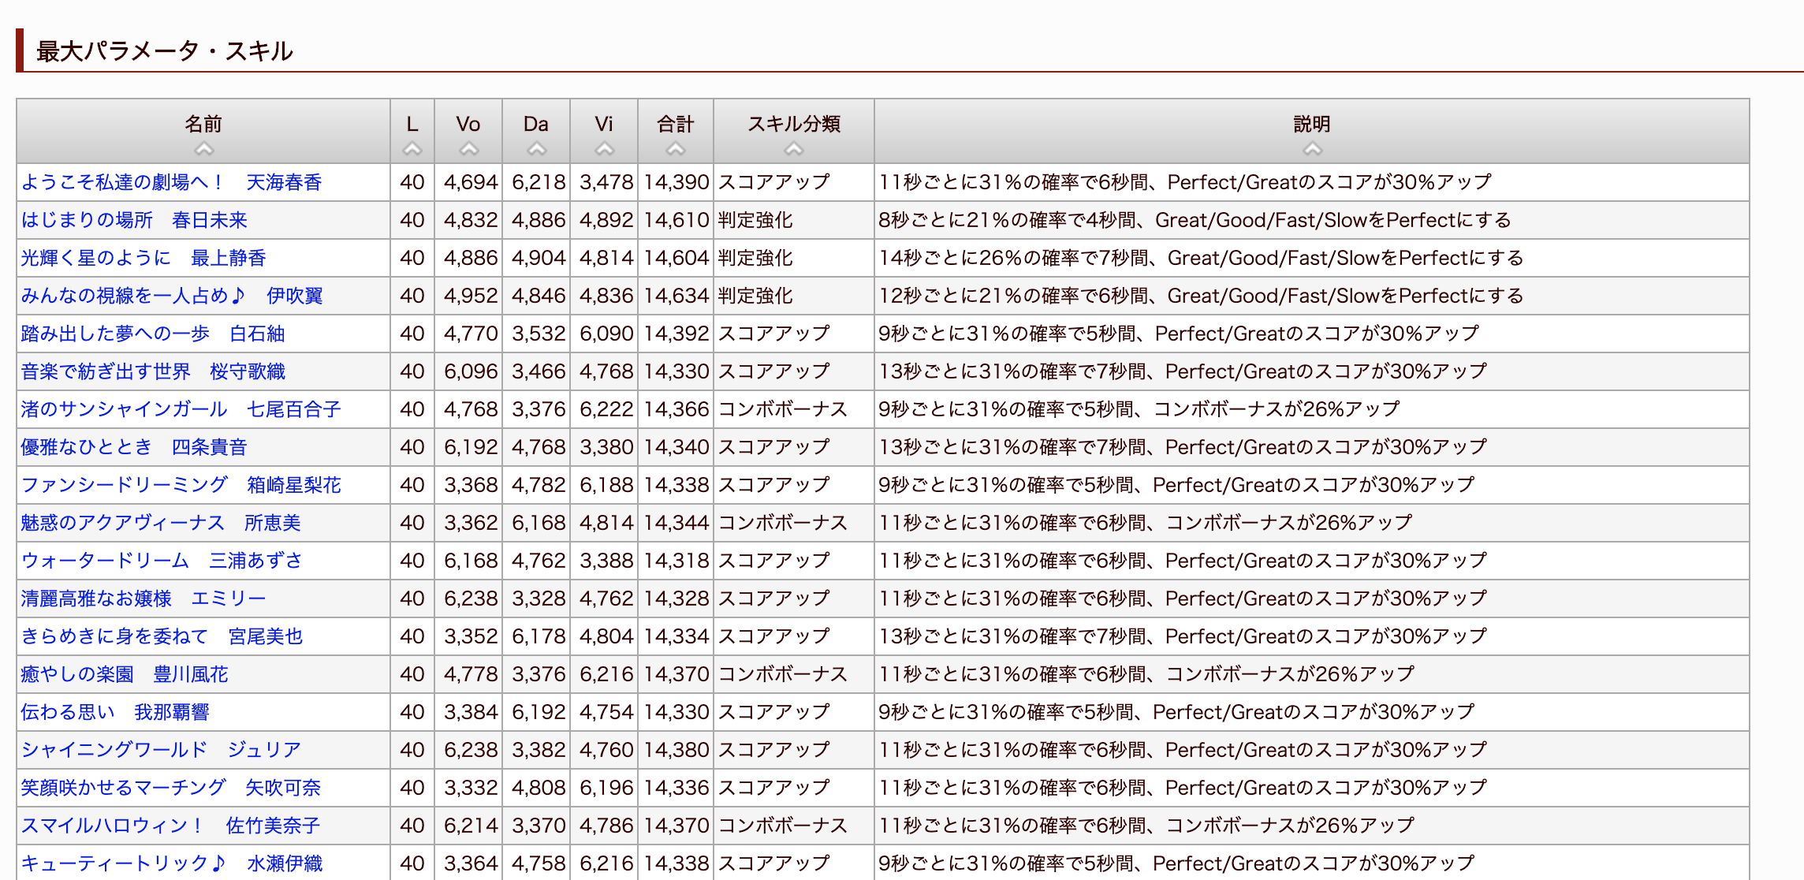Open スマイルハロウィン！ 佐竹美奈子 link
Image resolution: width=1804 pixels, height=880 pixels.
(x=170, y=826)
